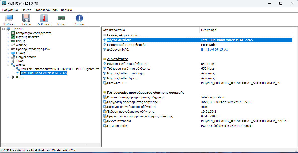Image resolution: width=298 pixels, height=153 pixels.
Task: Click the bus icon beside Δίαυλος
Action: click(13, 45)
